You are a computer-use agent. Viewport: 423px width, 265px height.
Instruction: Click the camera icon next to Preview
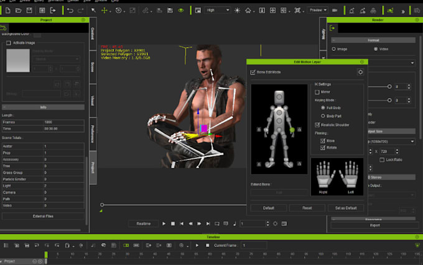[x=335, y=10]
